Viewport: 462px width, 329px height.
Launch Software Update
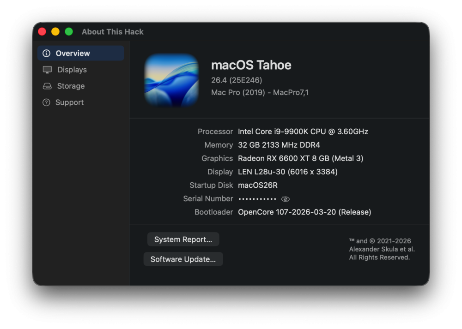(x=183, y=259)
